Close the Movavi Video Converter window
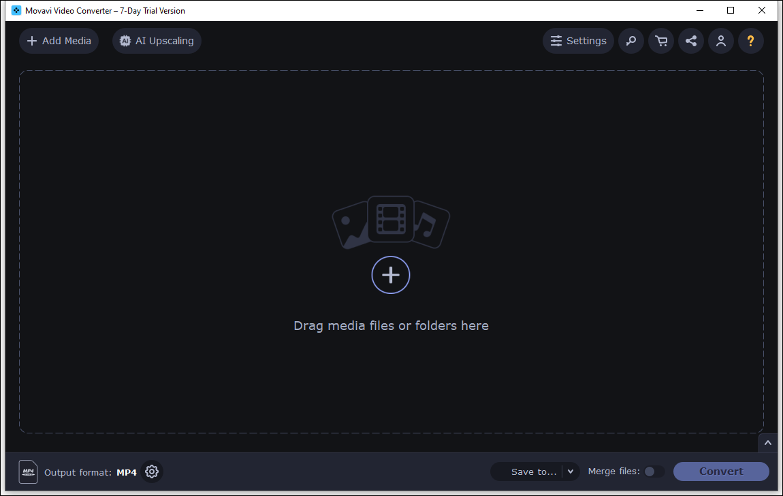The height and width of the screenshot is (496, 783). (x=761, y=10)
